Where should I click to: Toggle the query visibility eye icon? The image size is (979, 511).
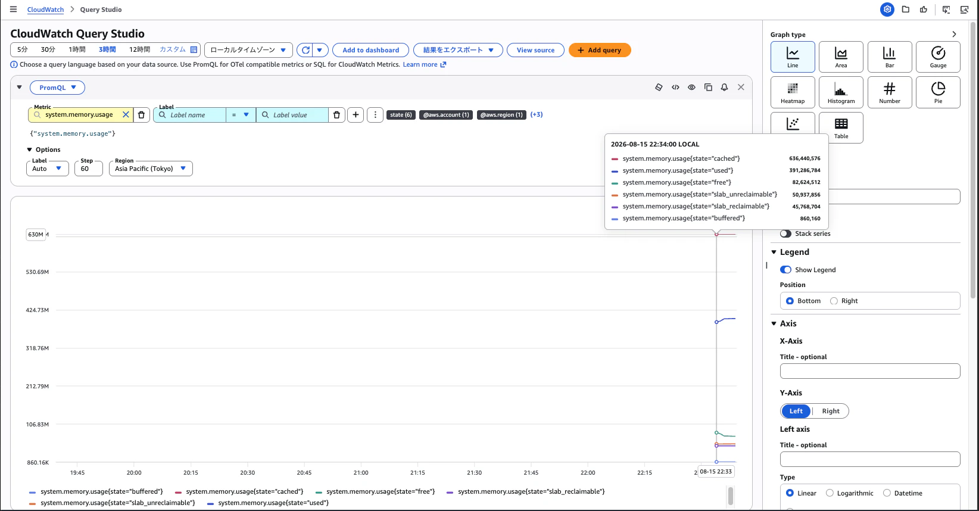click(x=691, y=87)
